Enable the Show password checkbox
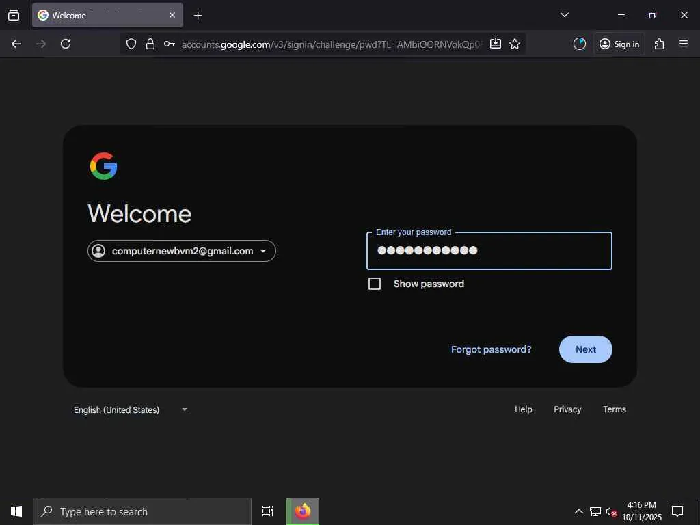 [x=375, y=284]
